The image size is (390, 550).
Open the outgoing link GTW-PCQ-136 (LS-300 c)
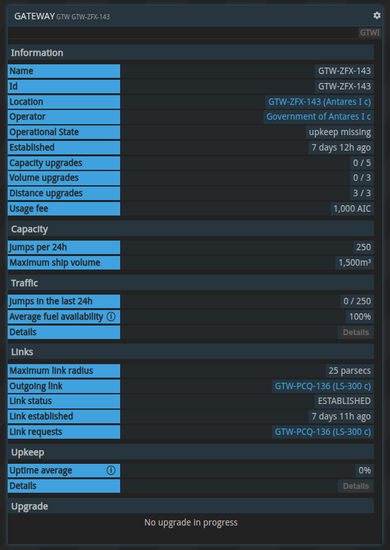(323, 386)
